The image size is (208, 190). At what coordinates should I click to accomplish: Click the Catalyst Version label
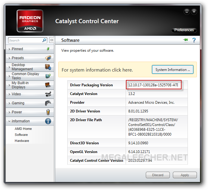pos(84,94)
